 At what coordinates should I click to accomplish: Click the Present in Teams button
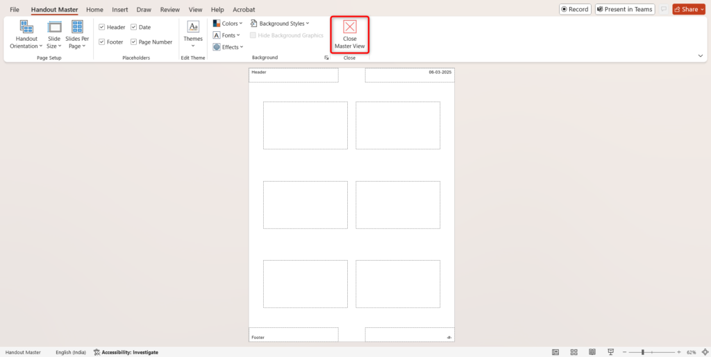tap(625, 10)
